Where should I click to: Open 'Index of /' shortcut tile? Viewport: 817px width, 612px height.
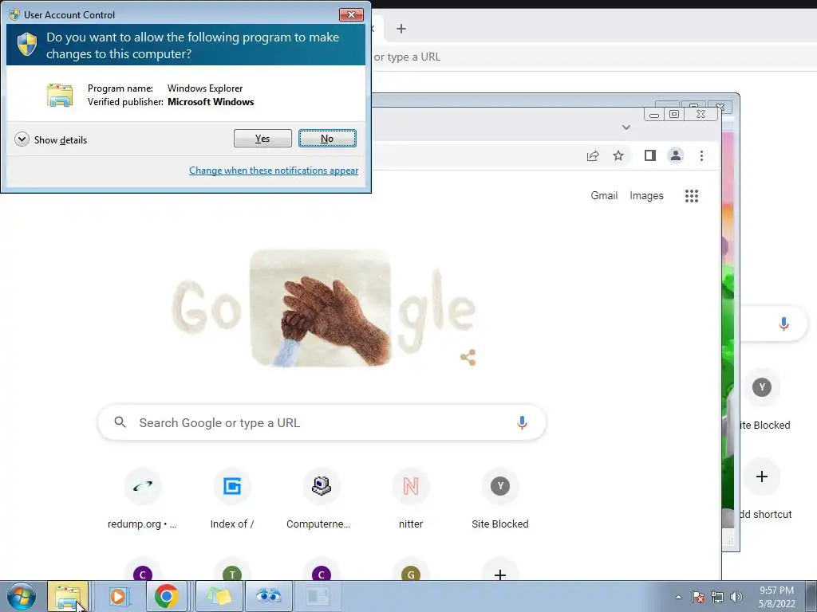232,499
